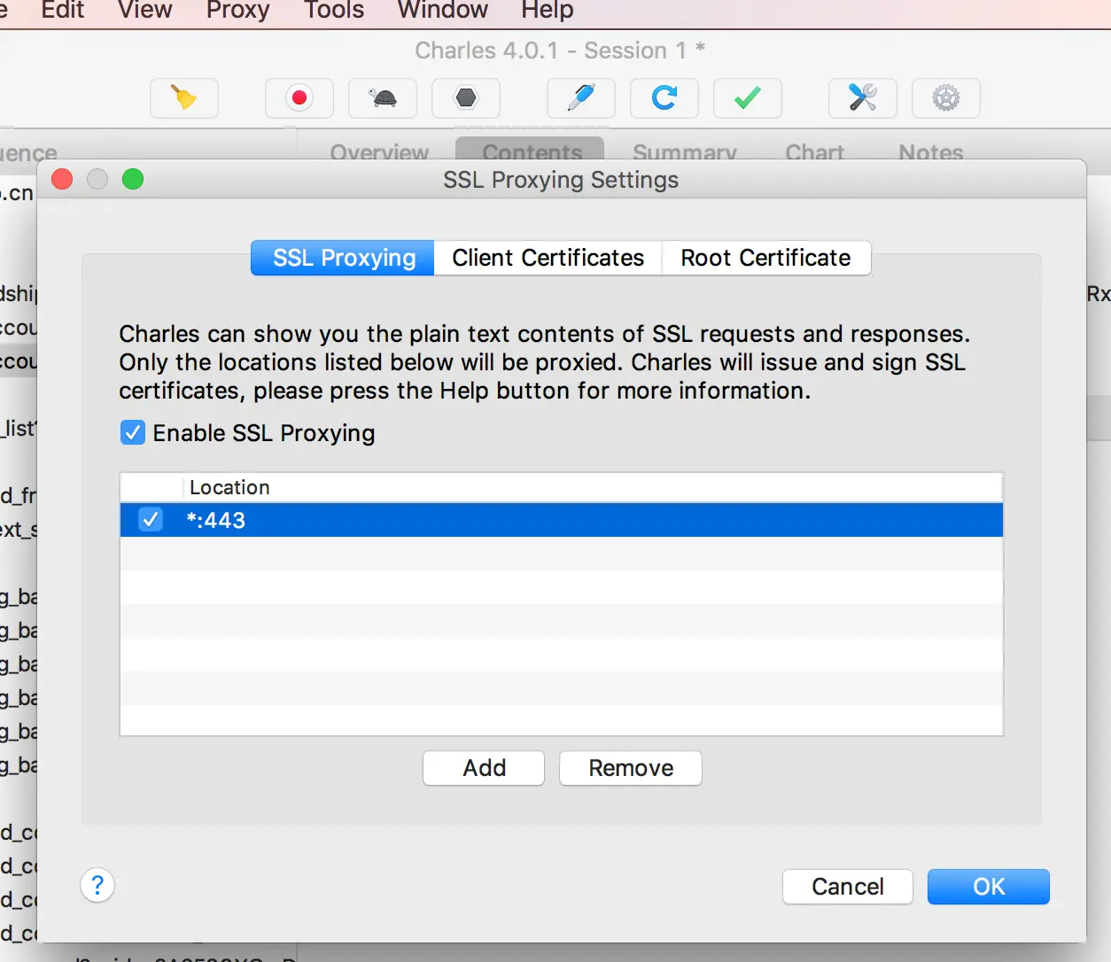The height and width of the screenshot is (962, 1111).
Task: Switch to Root Certificate tab
Action: pos(765,258)
